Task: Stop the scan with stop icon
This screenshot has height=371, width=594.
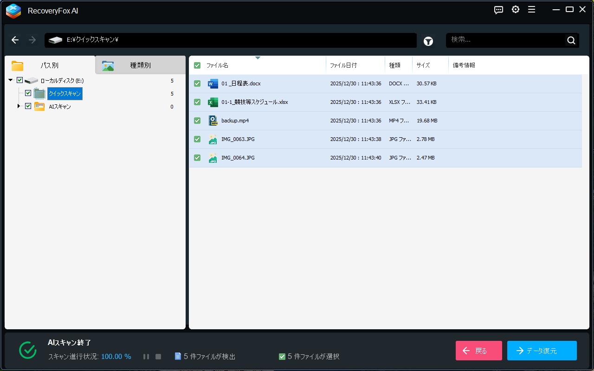Action: pyautogui.click(x=158, y=357)
